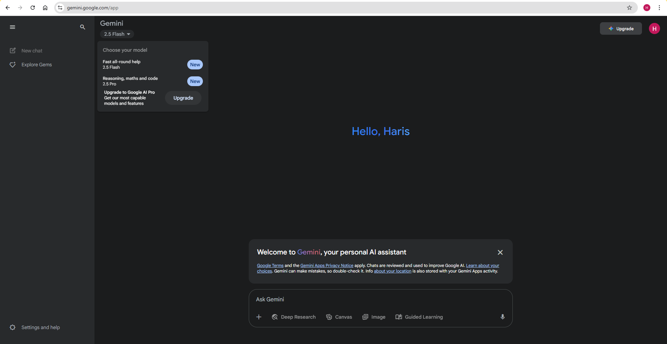Viewport: 667px width, 344px height.
Task: Click the Hello, Haris greeting
Action: pyautogui.click(x=381, y=131)
